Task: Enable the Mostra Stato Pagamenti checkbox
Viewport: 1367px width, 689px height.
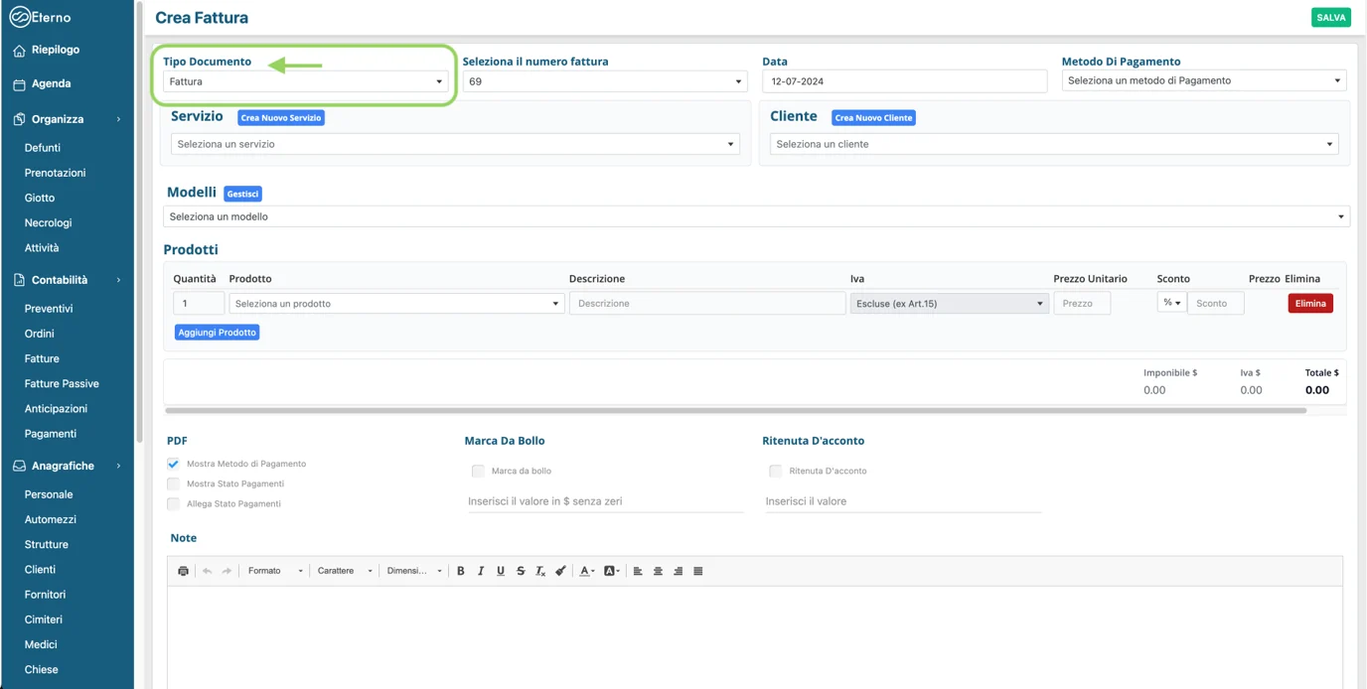Action: tap(174, 483)
